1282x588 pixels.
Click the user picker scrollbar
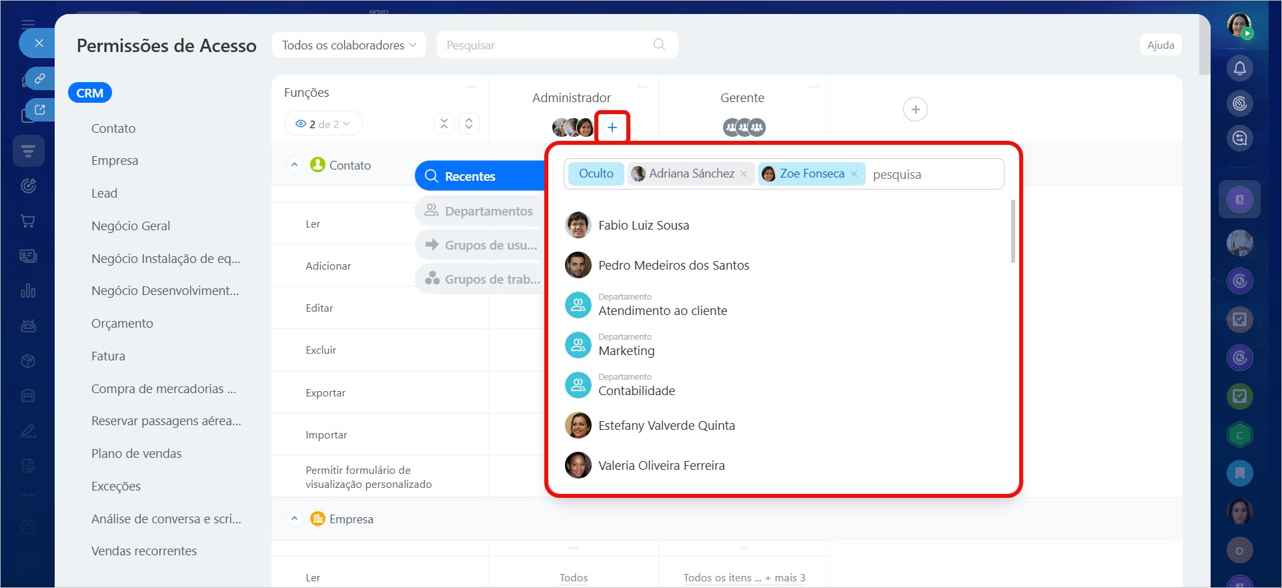pos(1013,231)
